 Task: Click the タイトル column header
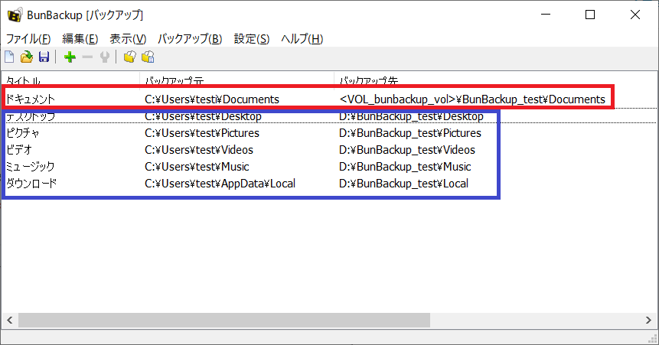(x=70, y=80)
